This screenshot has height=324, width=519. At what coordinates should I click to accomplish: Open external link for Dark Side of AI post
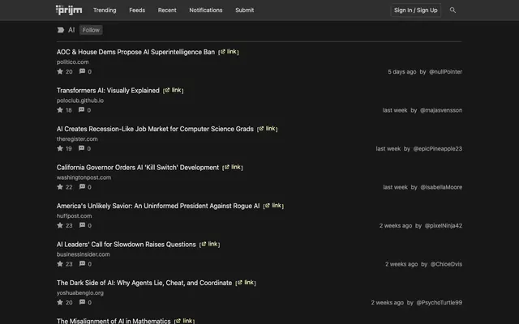(245, 283)
